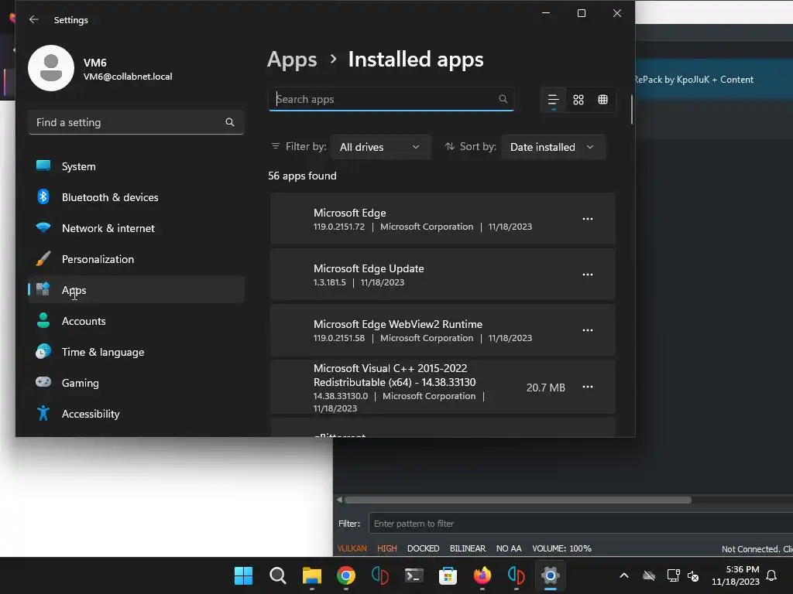Click the background window horizontal scrollbar
This screenshot has height=594, width=793.
[x=518, y=500]
